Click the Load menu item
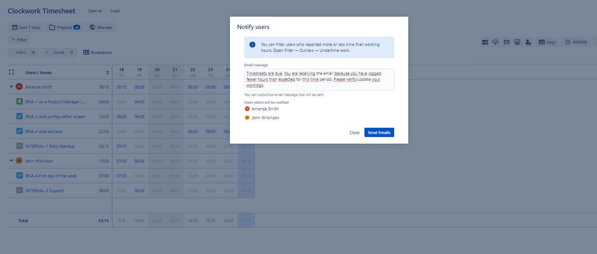The height and width of the screenshot is (254, 597). tap(115, 11)
